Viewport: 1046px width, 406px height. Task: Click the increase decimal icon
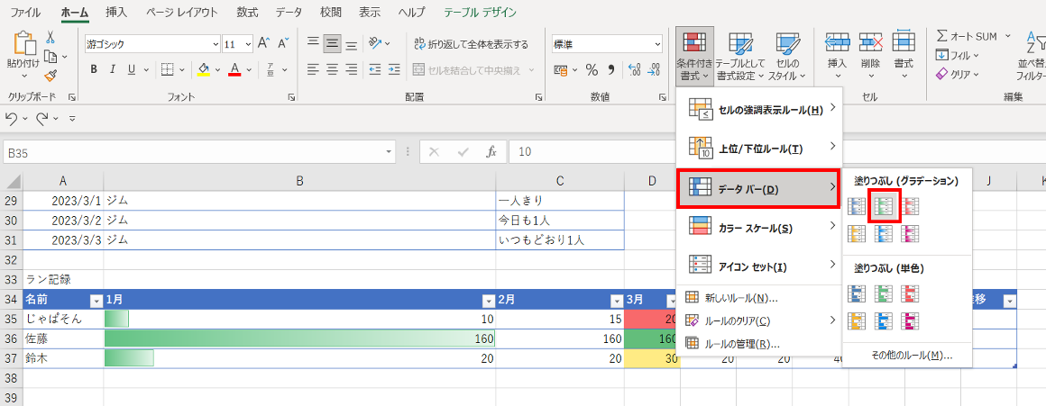(x=635, y=70)
